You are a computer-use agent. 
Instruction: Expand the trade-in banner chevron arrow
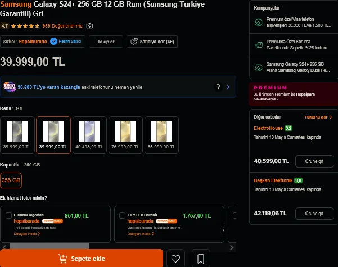tap(228, 87)
